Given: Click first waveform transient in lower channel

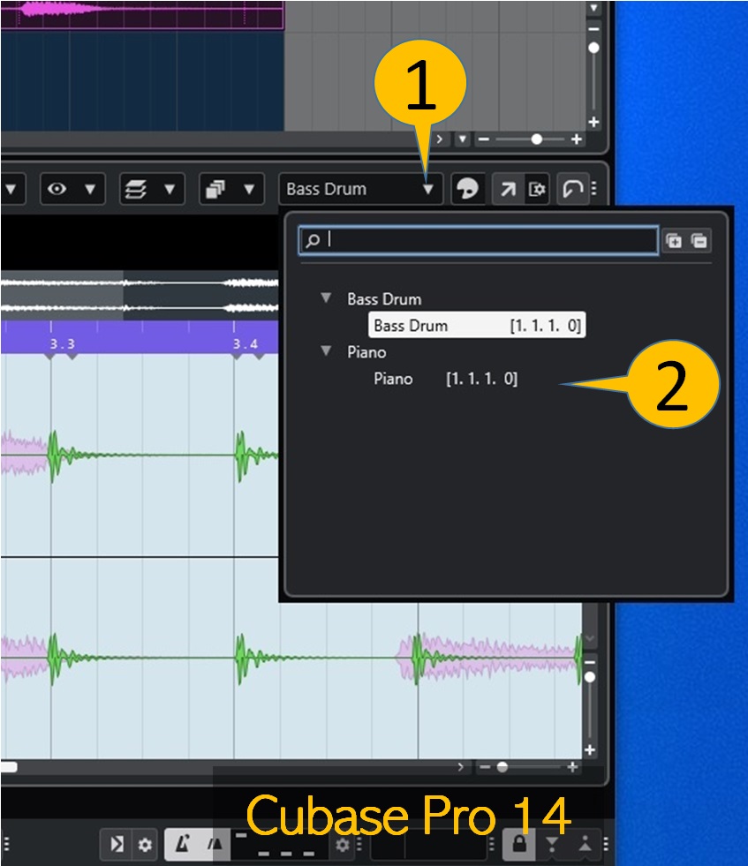Looking at the screenshot, I should pyautogui.click(x=53, y=658).
